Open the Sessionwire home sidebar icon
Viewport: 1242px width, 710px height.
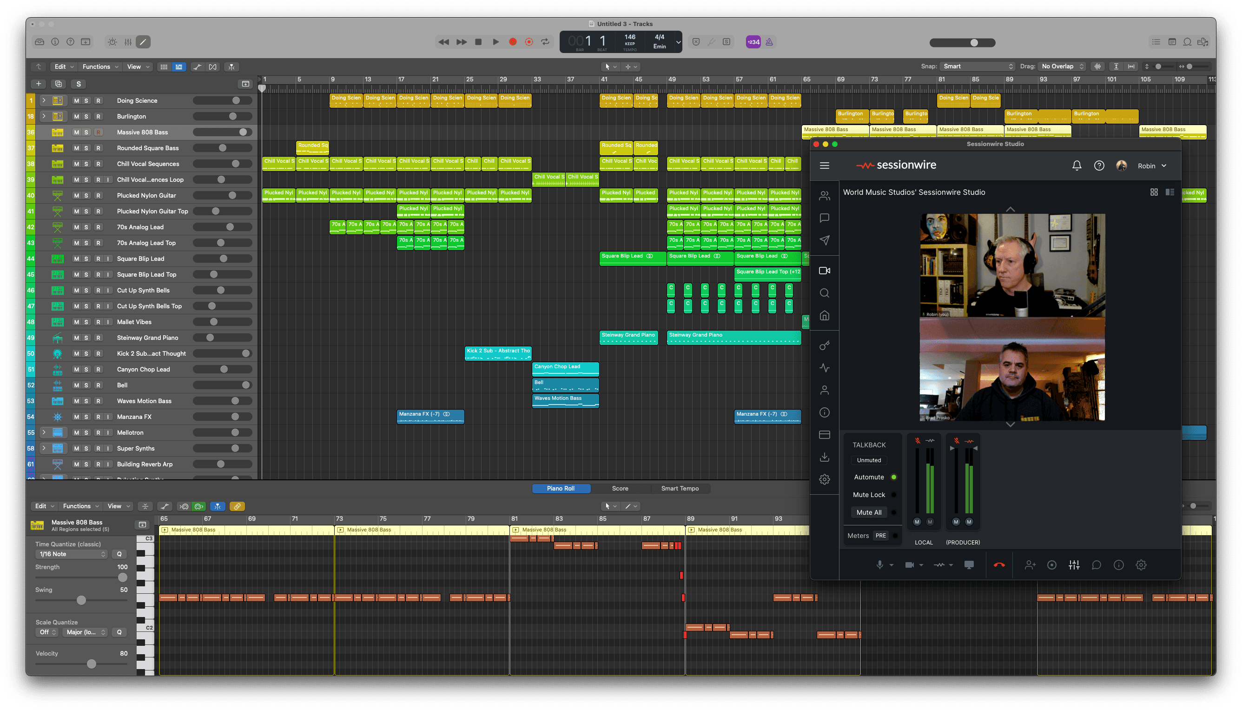pos(824,316)
